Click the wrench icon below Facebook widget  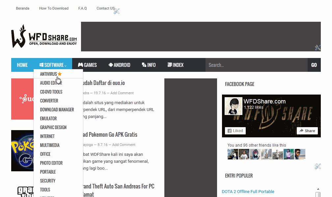318,166
